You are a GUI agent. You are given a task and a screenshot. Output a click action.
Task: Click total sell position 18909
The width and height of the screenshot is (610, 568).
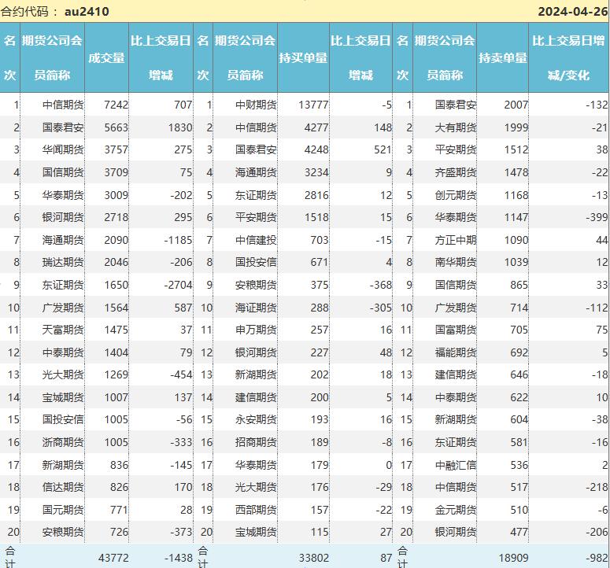coord(513,558)
